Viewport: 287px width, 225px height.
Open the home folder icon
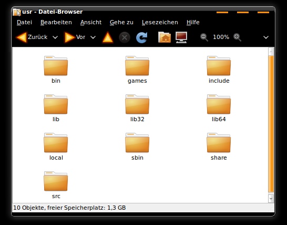[x=165, y=37]
